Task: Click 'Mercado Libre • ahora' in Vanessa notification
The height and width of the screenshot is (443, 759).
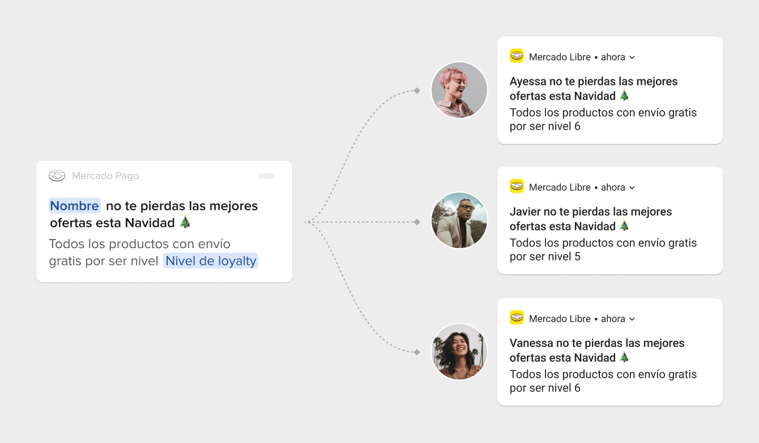Action: click(x=577, y=319)
